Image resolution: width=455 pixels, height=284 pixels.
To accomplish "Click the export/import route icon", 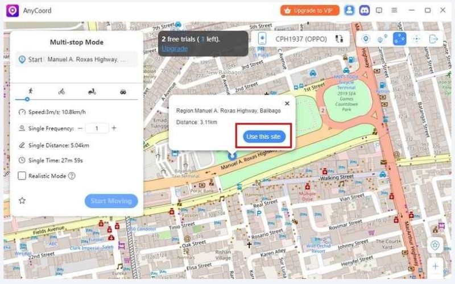I will click(x=433, y=39).
